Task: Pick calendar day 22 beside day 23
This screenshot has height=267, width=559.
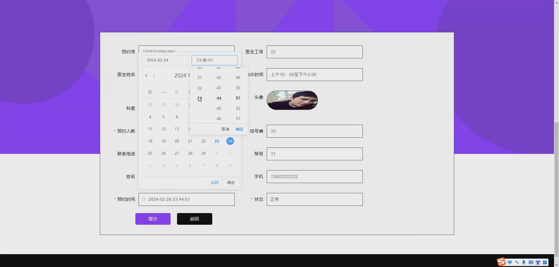Action: click(x=204, y=141)
